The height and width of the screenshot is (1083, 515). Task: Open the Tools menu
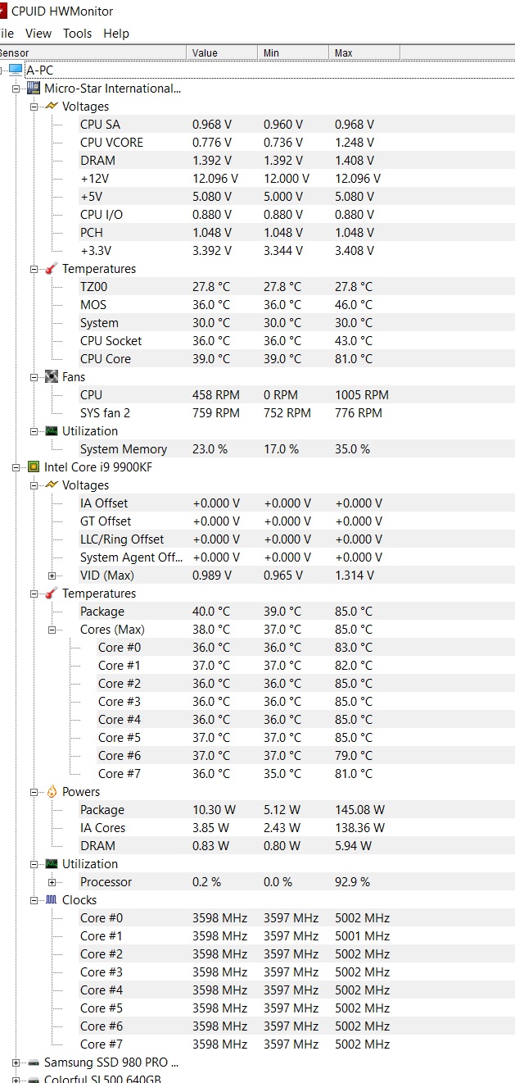77,34
